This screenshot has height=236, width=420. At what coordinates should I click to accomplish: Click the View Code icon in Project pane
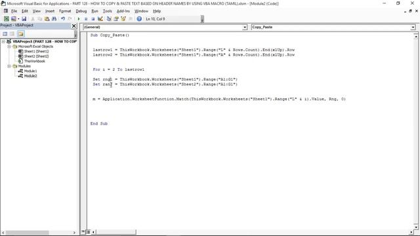pyautogui.click(x=5, y=33)
